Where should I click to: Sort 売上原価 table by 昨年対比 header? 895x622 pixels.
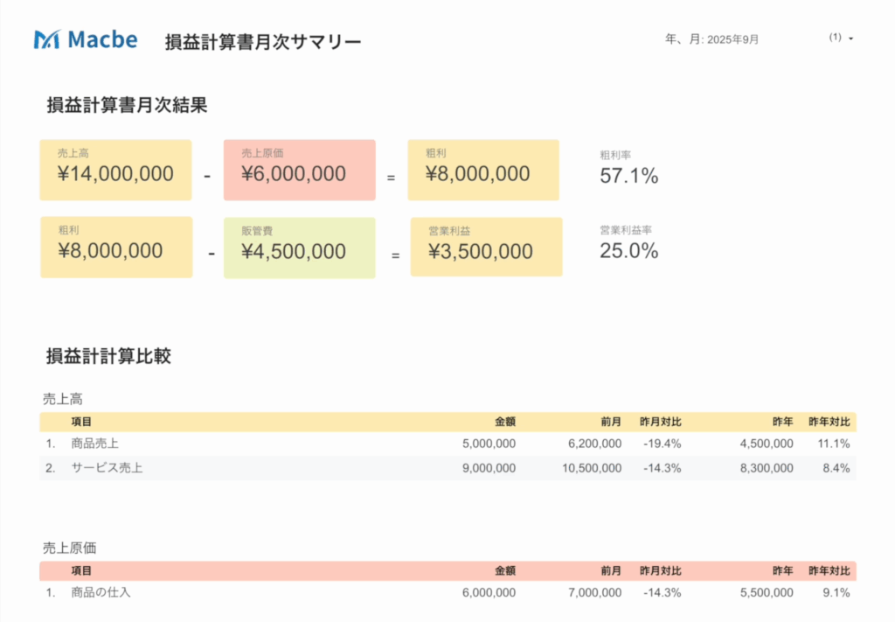[x=829, y=571]
